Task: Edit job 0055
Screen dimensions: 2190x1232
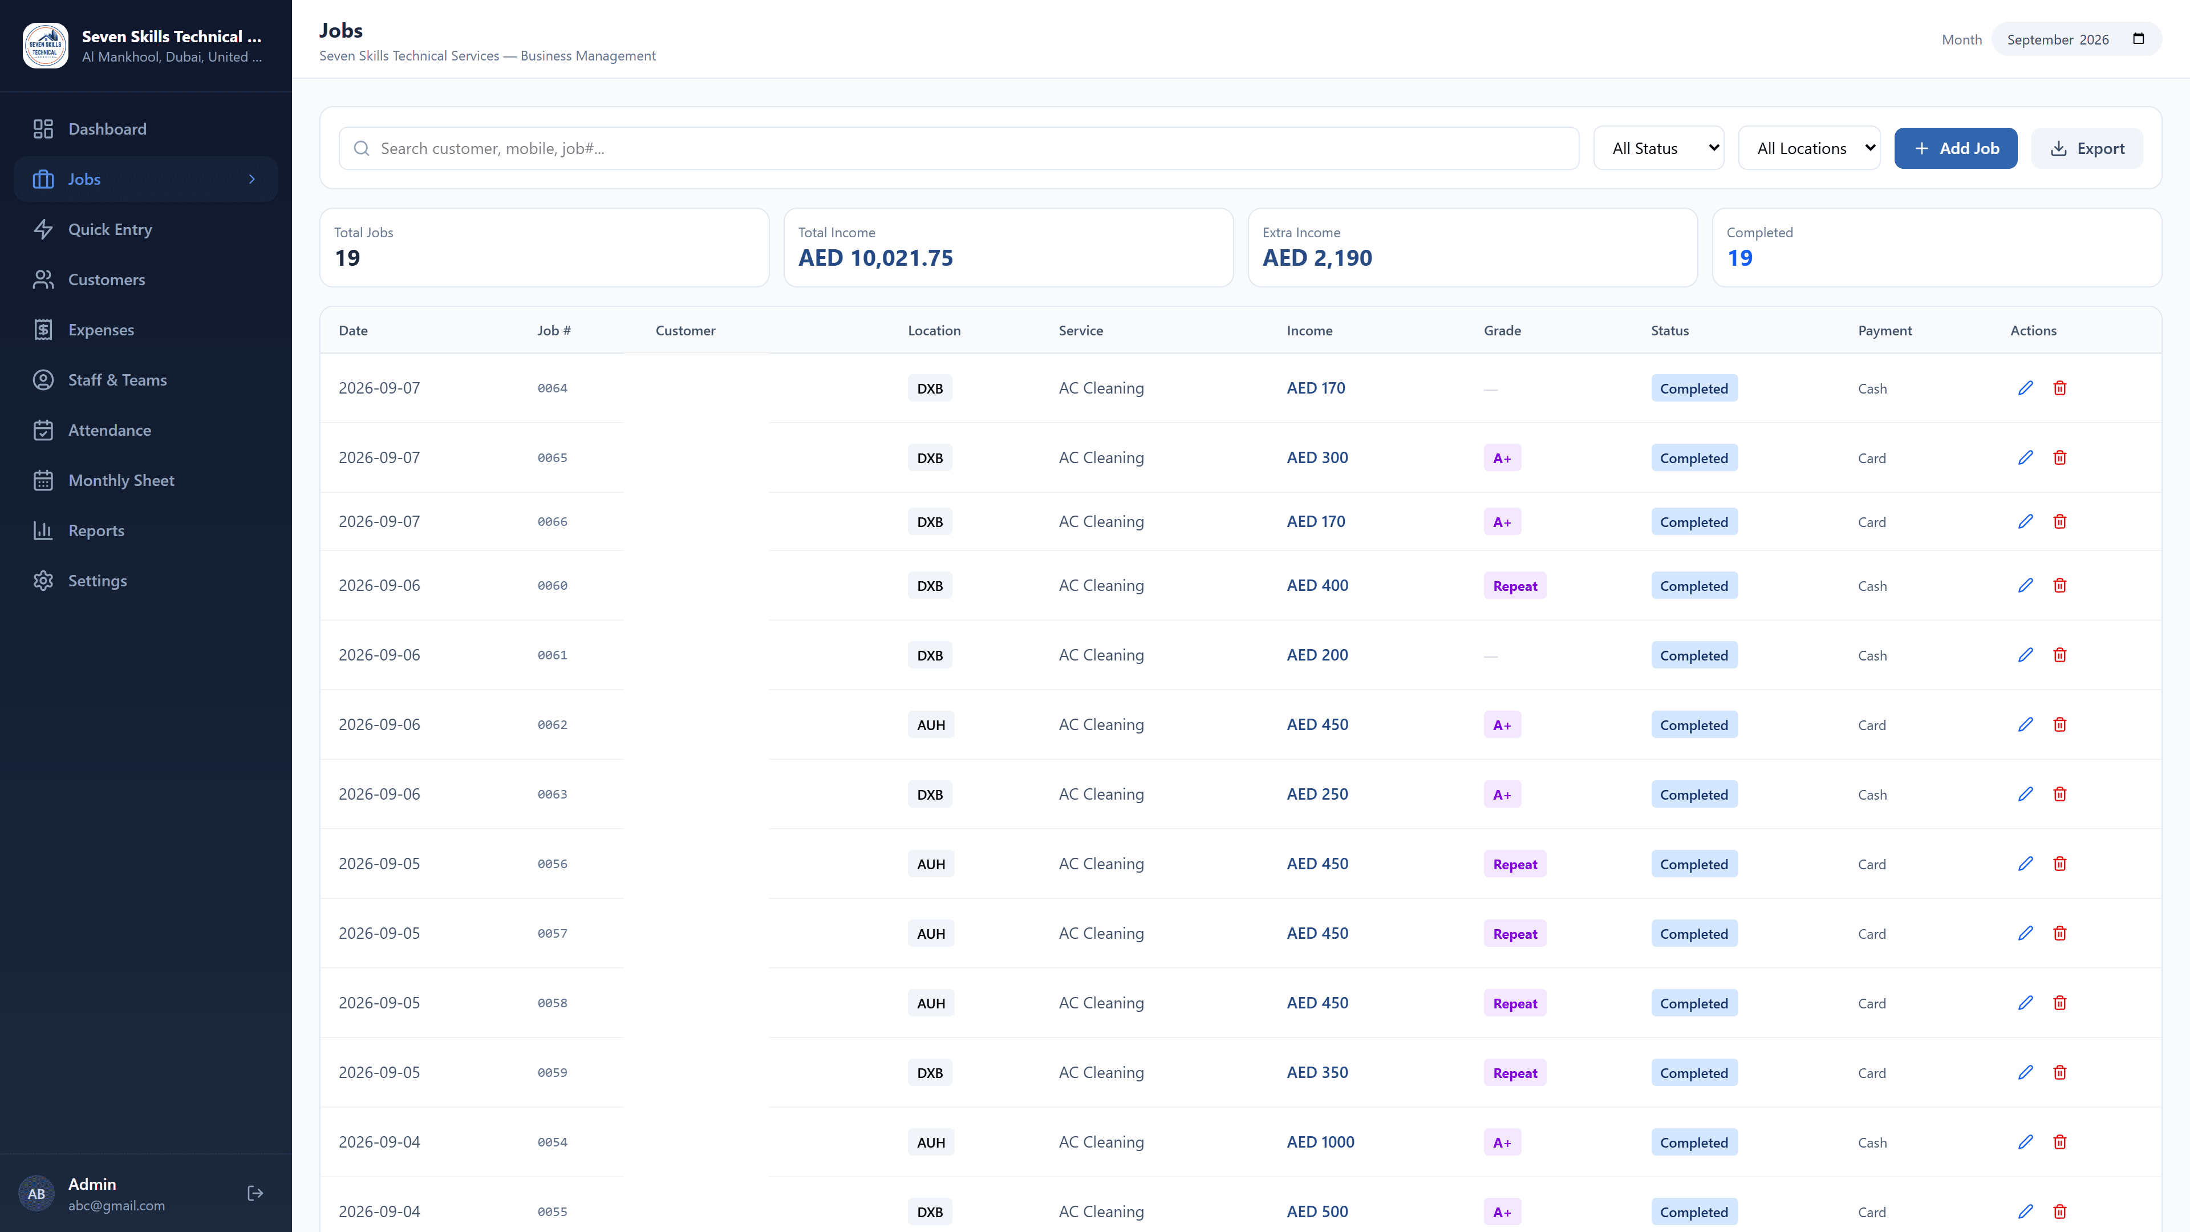Action: point(2026,1211)
